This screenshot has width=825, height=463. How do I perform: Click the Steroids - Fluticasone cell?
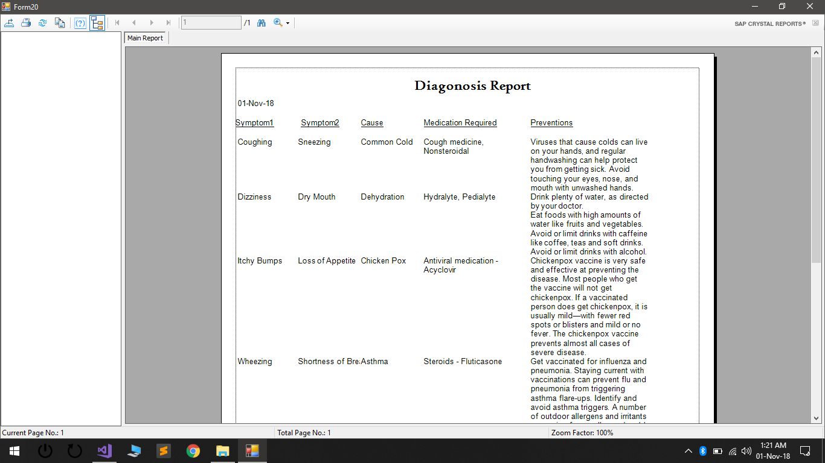[463, 362]
